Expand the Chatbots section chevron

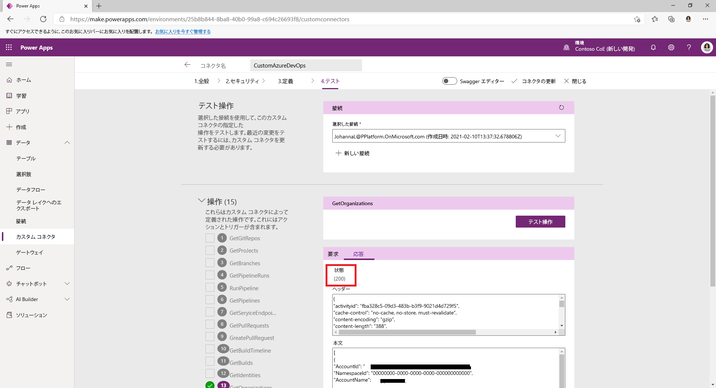click(67, 284)
